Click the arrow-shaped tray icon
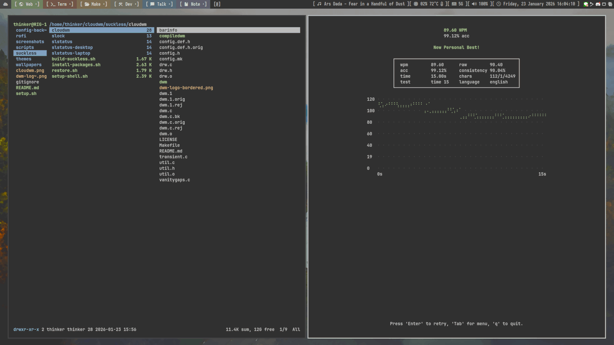 [591, 4]
